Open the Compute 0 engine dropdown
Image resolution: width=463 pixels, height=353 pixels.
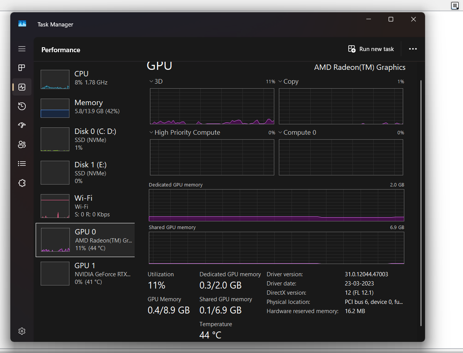(x=297, y=132)
